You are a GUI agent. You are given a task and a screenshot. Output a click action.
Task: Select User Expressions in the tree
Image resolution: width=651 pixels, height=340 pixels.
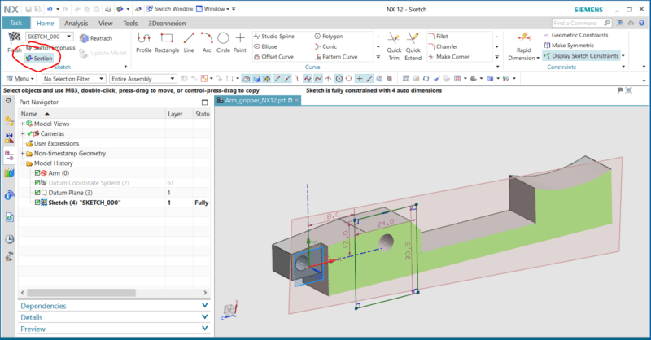coord(56,144)
